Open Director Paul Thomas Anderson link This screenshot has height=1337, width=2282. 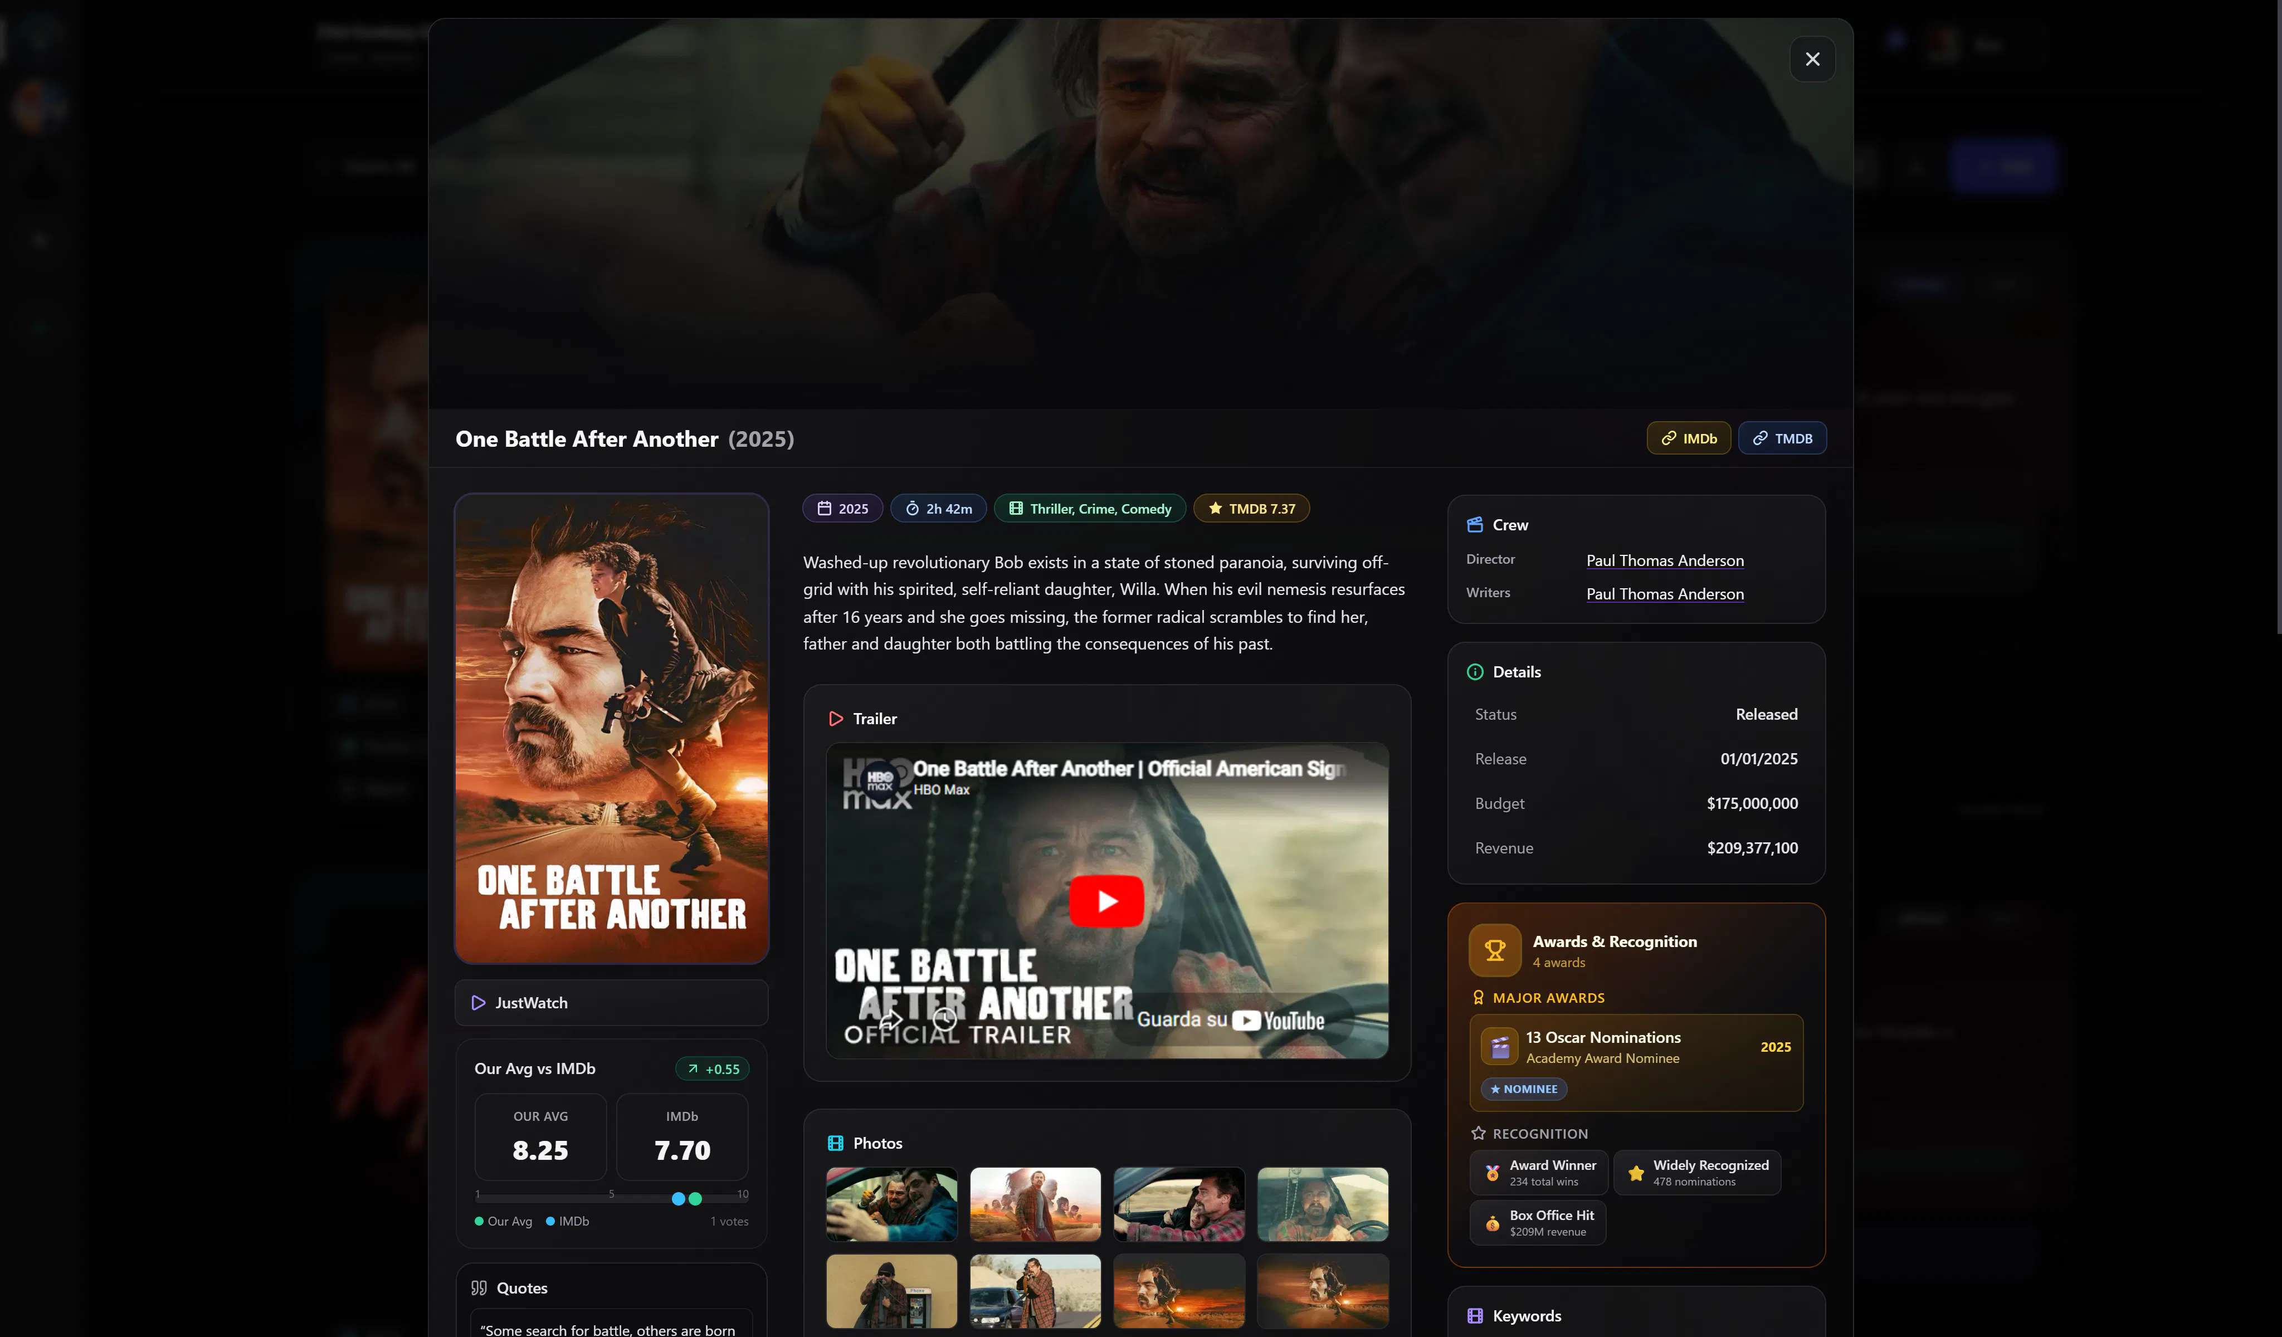[x=1664, y=560]
